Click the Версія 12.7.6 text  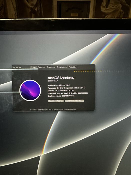[x=53, y=81]
